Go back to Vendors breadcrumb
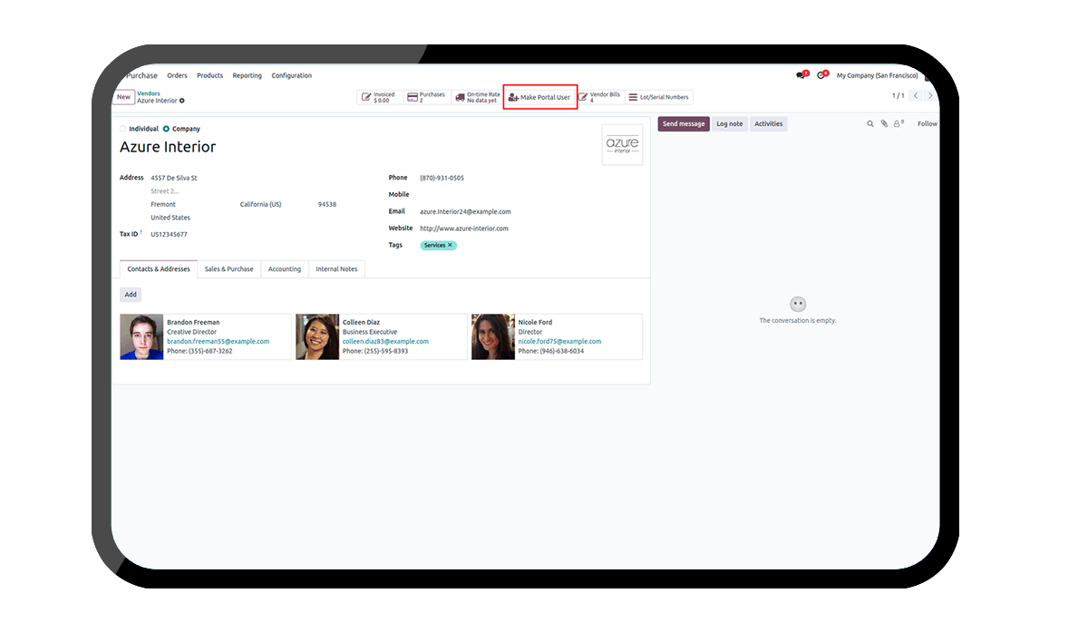 [149, 93]
